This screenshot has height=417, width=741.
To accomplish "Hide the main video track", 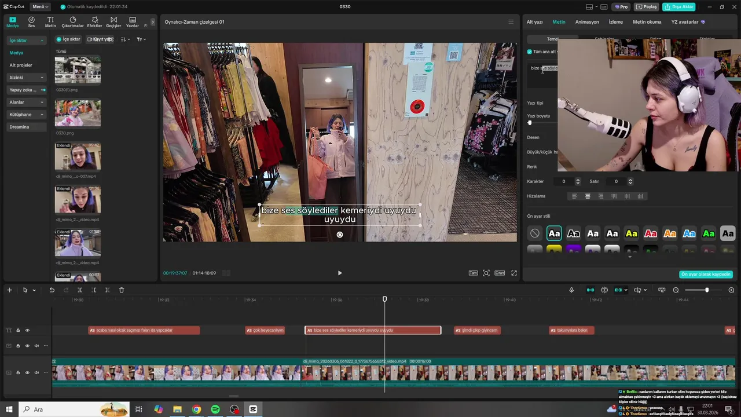I will (27, 372).
